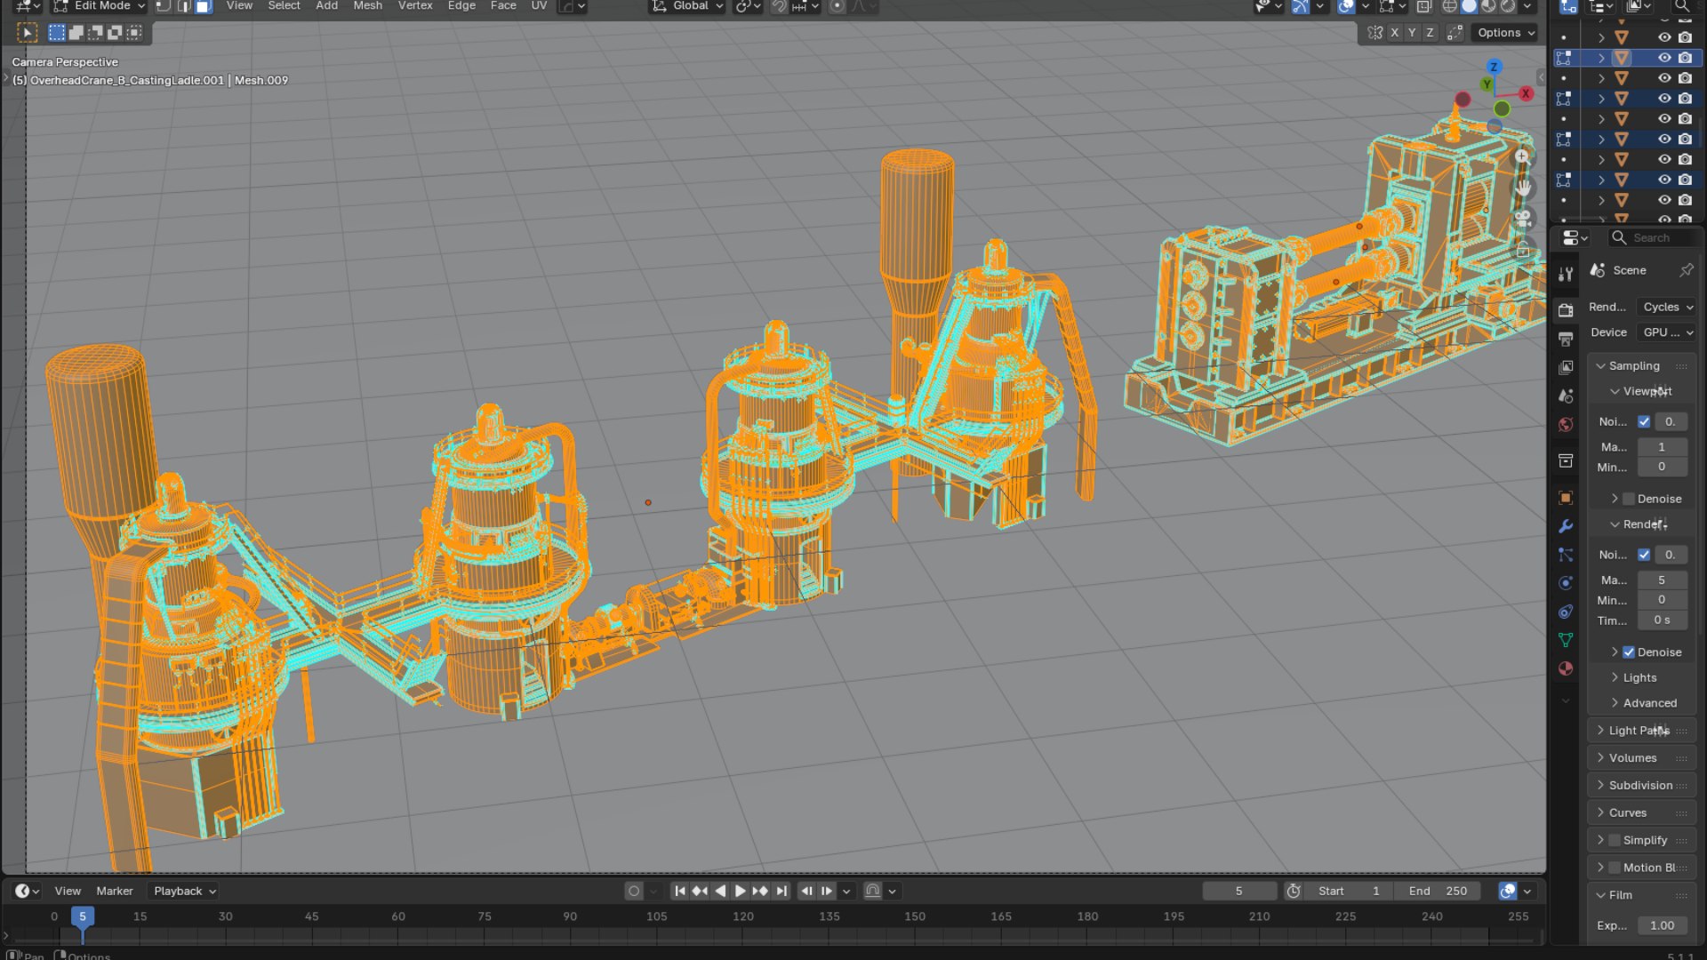Image resolution: width=1707 pixels, height=960 pixels.
Task: Hide the highlighted outliner item via eye icon
Action: point(1664,58)
